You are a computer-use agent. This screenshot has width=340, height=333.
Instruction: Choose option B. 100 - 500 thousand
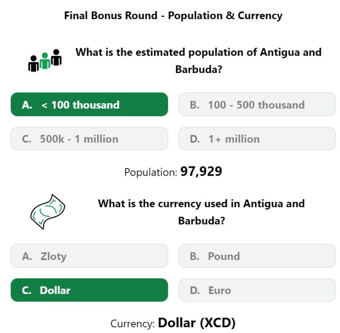[x=257, y=105]
